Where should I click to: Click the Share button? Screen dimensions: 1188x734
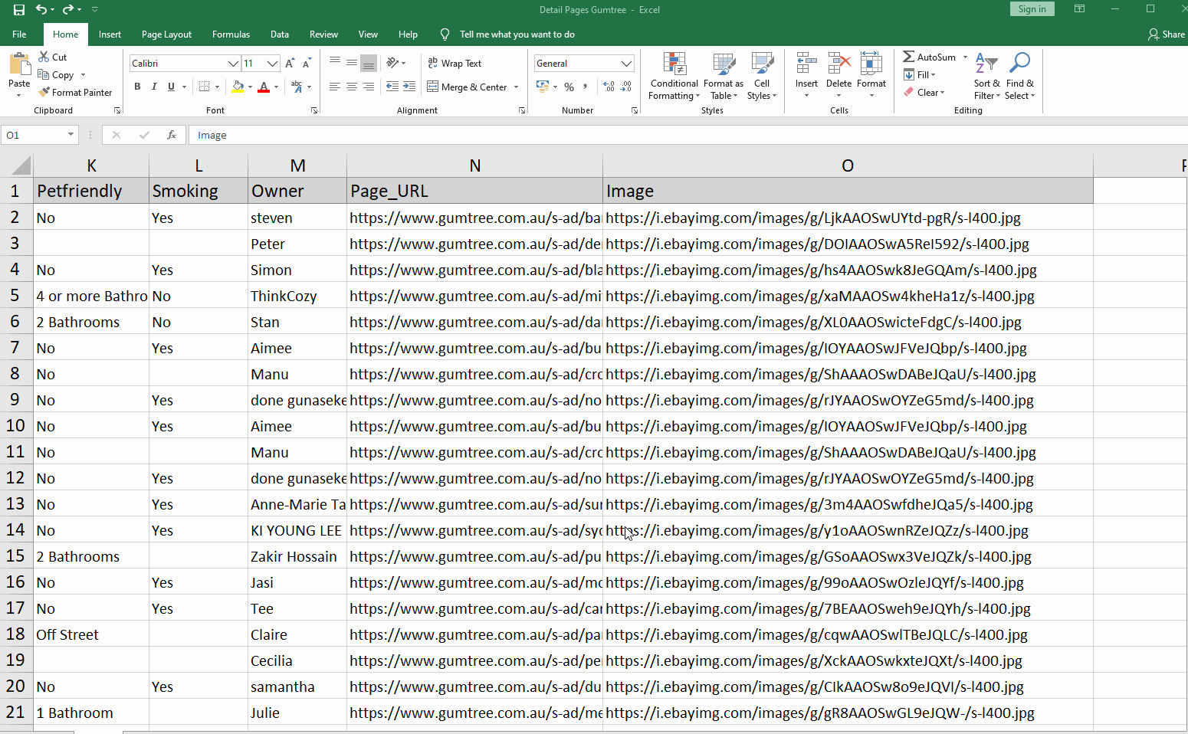[1167, 34]
